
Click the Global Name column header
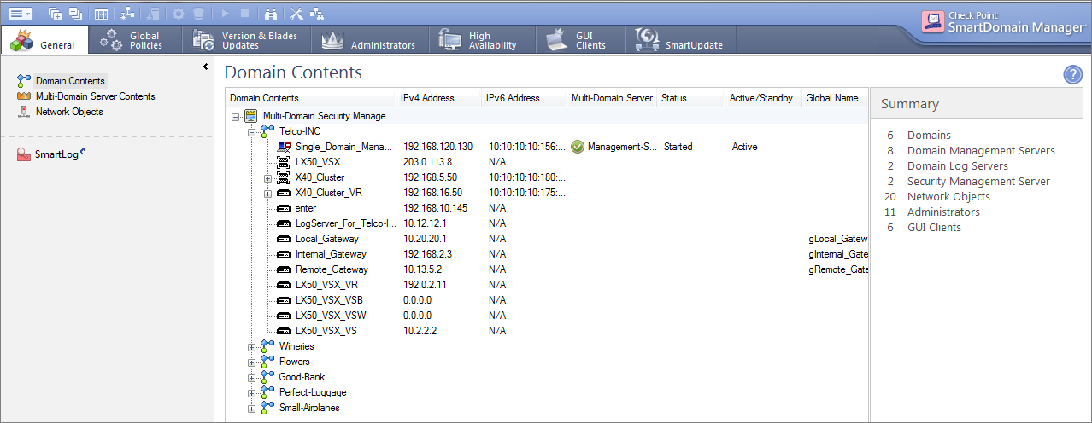pyautogui.click(x=835, y=98)
